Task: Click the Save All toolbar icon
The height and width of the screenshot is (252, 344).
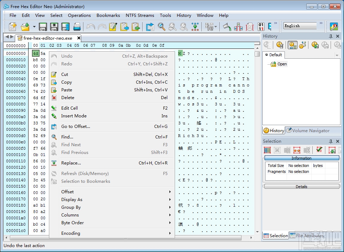Action: [x=65, y=27]
